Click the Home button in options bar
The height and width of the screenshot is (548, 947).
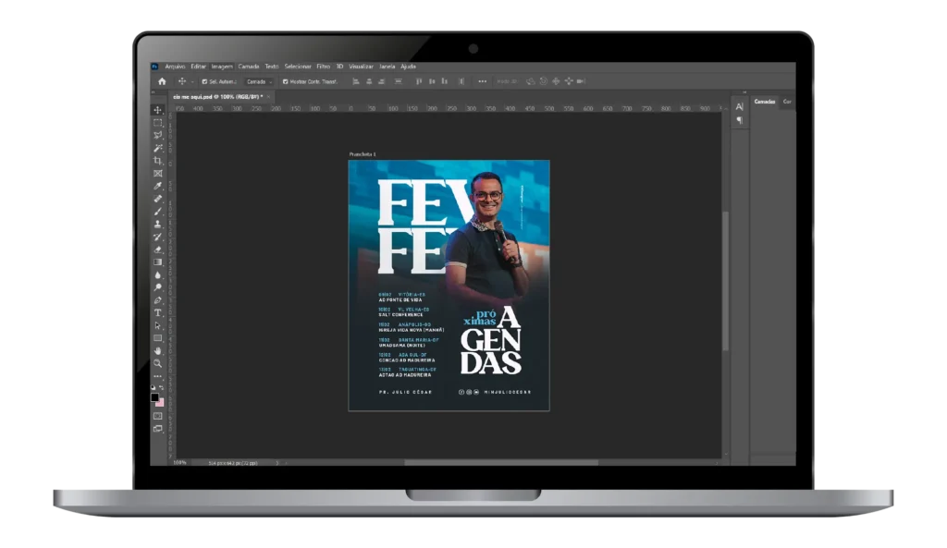162,81
